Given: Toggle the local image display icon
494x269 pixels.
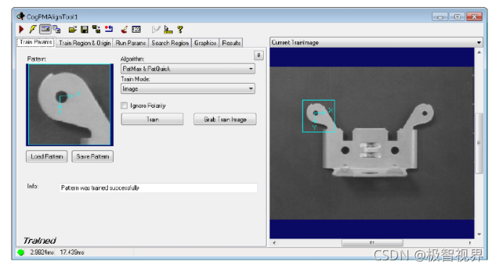Looking at the screenshot, I should point(45,30).
